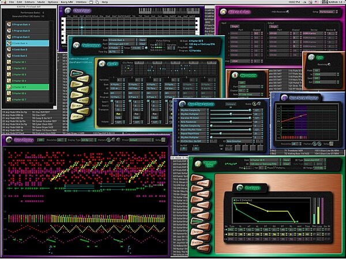Select the highlighted 4 Master GE 5 row
The image size is (346, 259).
[27, 87]
